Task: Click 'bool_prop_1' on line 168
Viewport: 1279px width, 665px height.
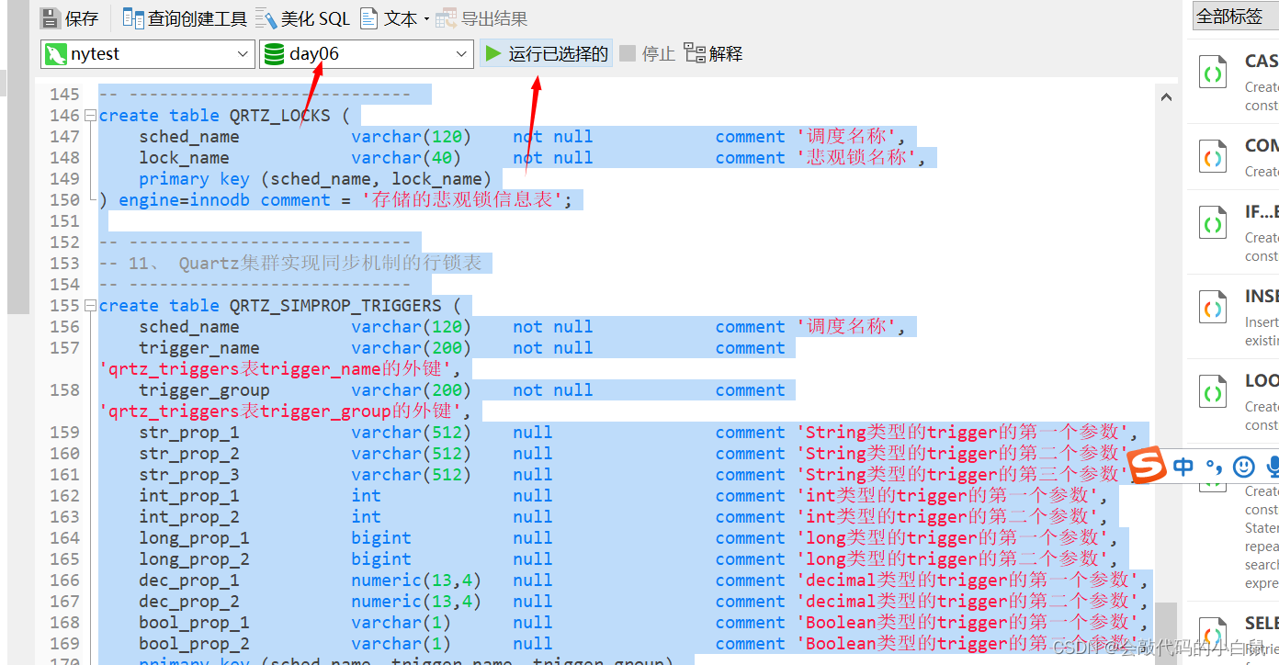Action: coord(194,623)
